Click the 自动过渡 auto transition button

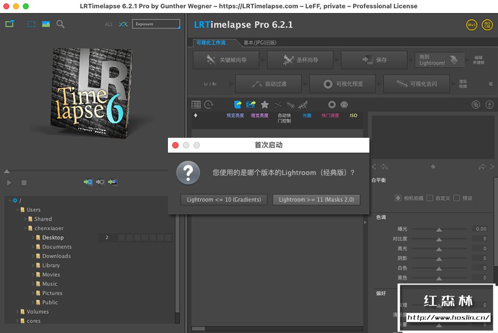click(268, 84)
